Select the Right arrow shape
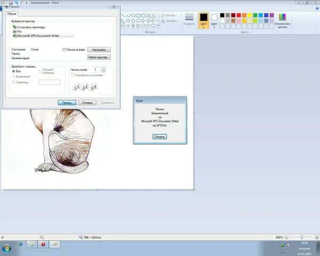 143,21
